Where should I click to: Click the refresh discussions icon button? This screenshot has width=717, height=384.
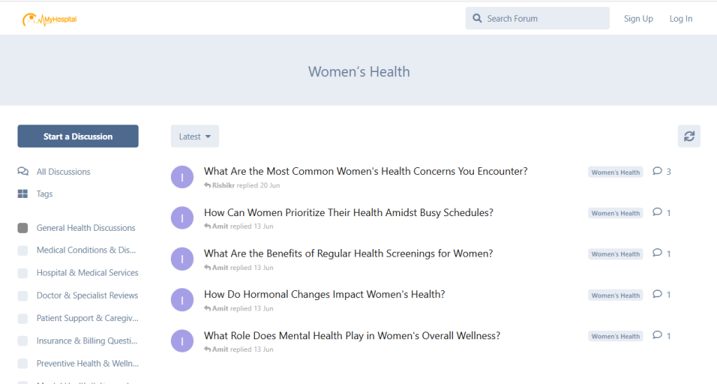click(x=689, y=136)
